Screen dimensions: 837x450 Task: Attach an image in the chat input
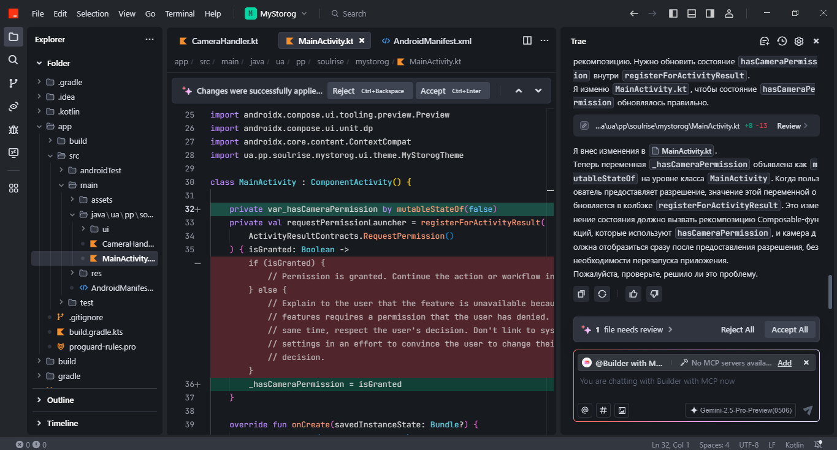coord(621,410)
